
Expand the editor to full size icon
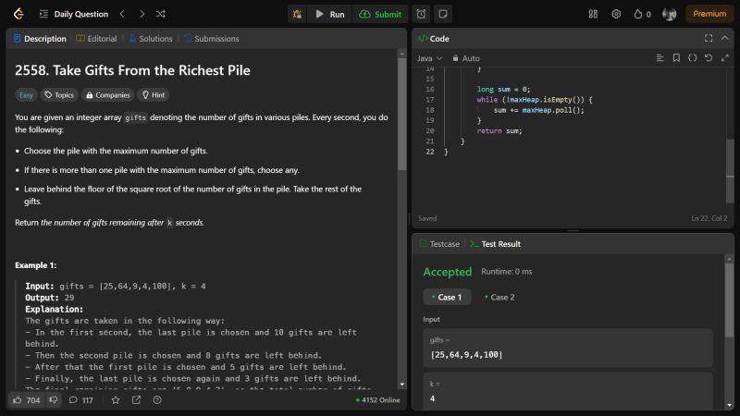tap(725, 58)
